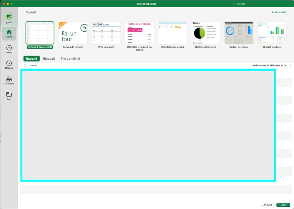
Task: Switch to the Bloccati tab
Action: point(49,59)
